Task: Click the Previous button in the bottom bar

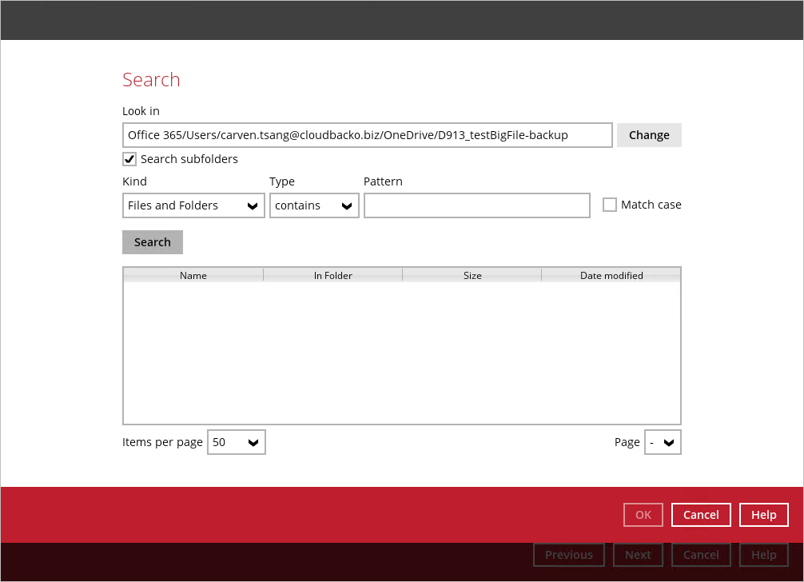Action: pos(569,555)
